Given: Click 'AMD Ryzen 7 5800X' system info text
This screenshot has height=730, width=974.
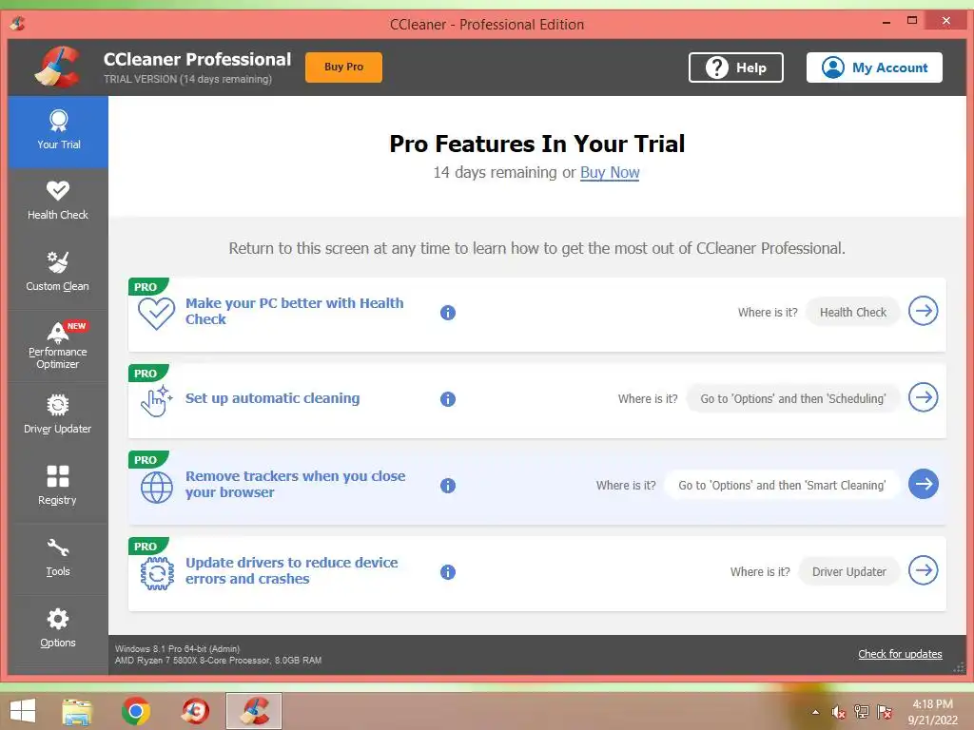Looking at the screenshot, I should click(218, 661).
